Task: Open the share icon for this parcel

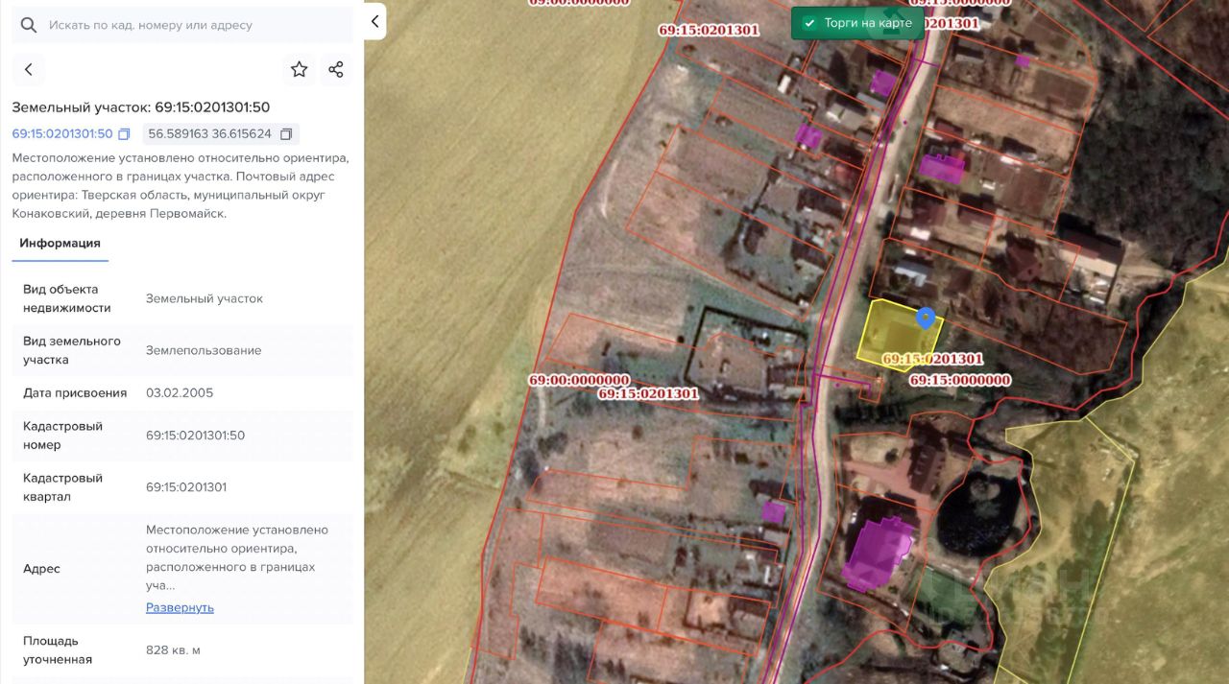Action: click(335, 69)
